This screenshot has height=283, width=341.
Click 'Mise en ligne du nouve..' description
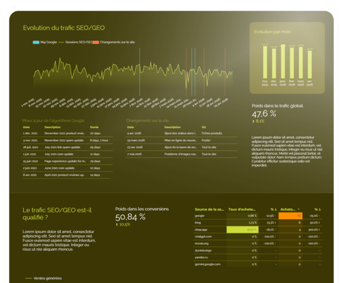pyautogui.click(x=180, y=140)
